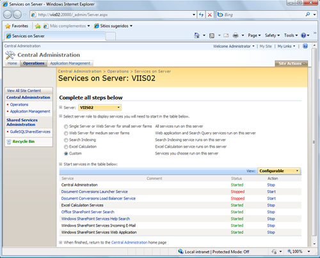Open Office SharePoint Server Search link
The height and width of the screenshot is (258, 320).
point(88,212)
